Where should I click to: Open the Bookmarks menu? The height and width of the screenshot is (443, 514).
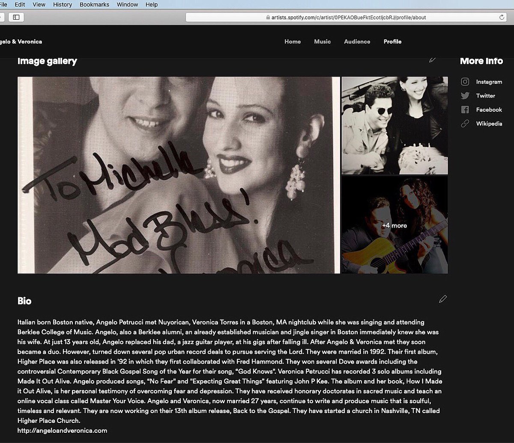pos(94,4)
